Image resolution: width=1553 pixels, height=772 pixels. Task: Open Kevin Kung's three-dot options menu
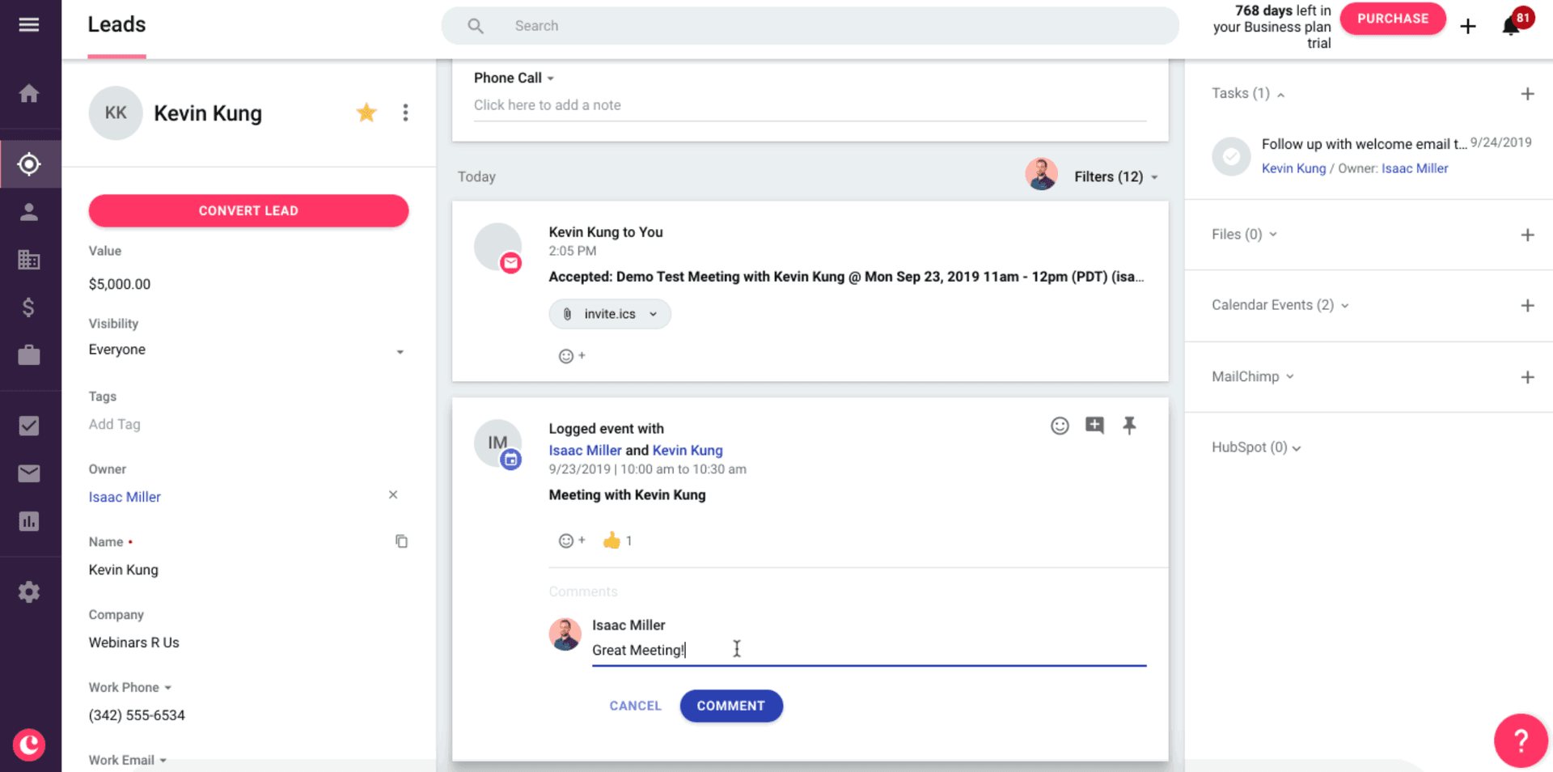pyautogui.click(x=405, y=112)
